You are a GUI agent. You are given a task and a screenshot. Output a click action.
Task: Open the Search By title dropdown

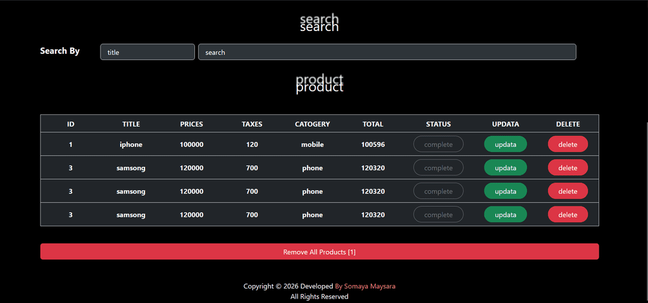click(x=147, y=52)
